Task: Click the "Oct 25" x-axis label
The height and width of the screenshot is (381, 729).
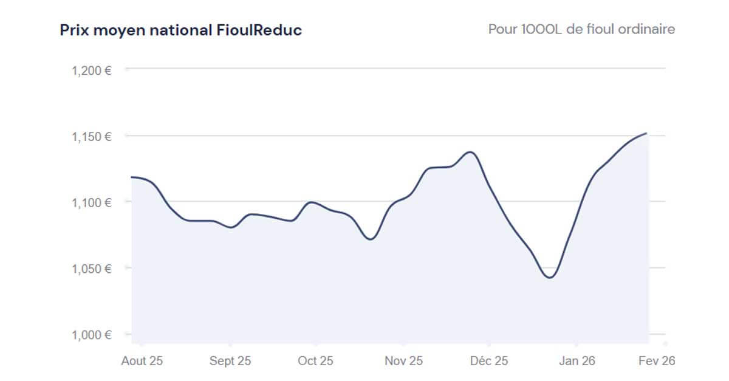Action: click(x=315, y=361)
